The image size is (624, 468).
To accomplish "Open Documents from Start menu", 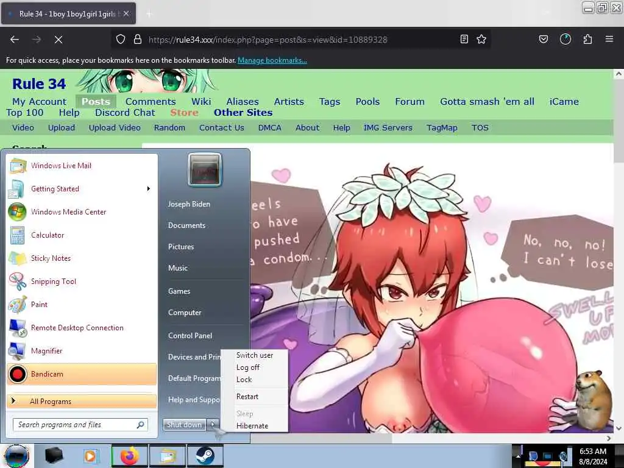I will point(186,225).
